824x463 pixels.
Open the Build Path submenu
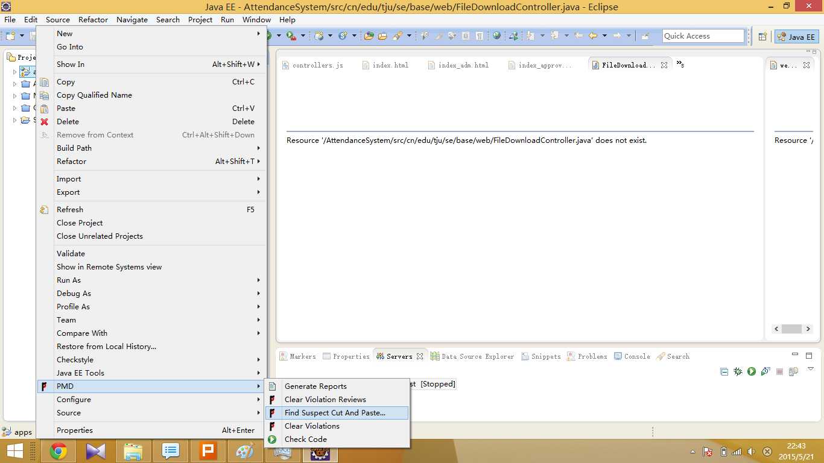151,148
